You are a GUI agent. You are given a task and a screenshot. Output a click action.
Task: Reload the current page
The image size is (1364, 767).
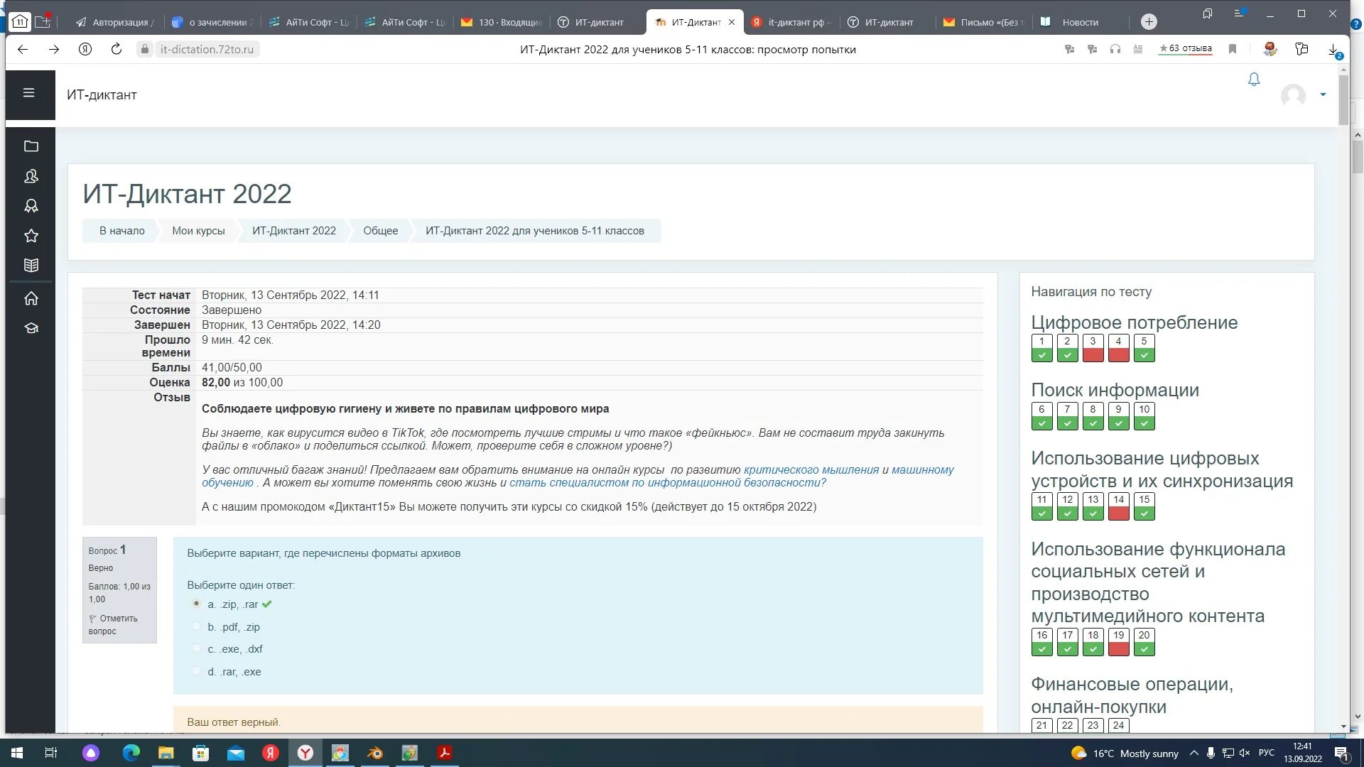point(117,49)
